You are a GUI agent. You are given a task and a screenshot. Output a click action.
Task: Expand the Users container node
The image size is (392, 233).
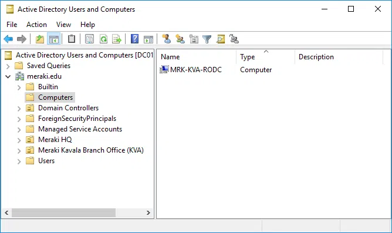[x=19, y=161]
